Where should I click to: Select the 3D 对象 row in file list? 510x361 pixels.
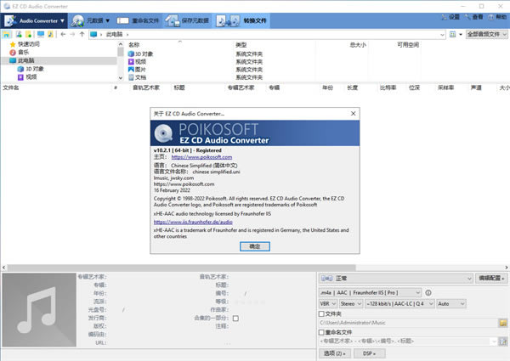(x=144, y=54)
